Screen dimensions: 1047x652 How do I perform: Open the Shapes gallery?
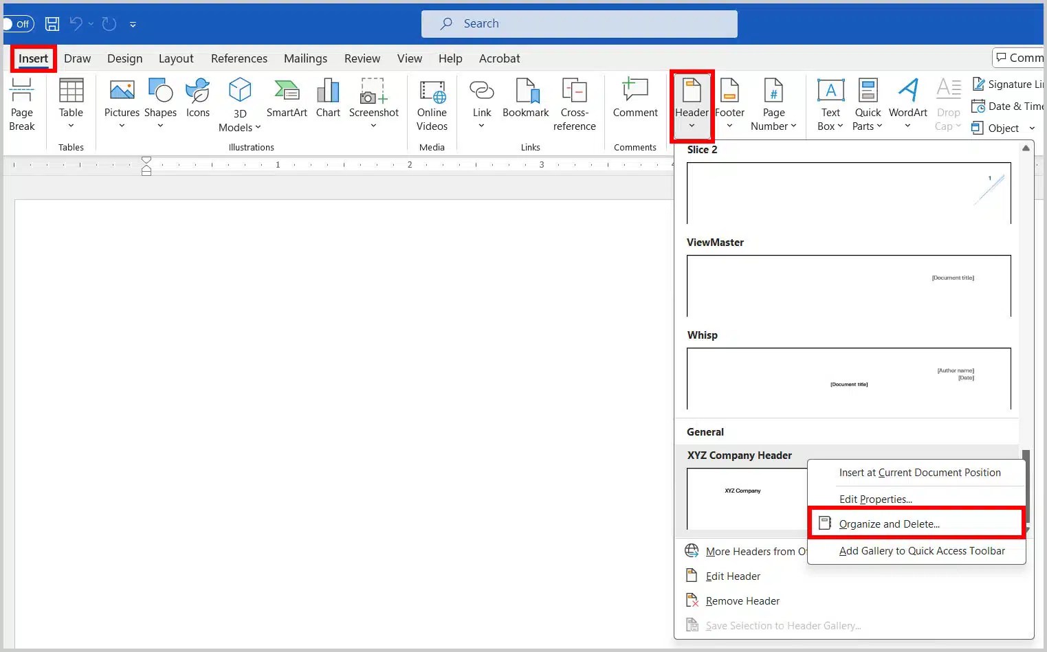point(160,104)
